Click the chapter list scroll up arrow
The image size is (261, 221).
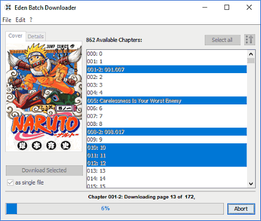251,54
